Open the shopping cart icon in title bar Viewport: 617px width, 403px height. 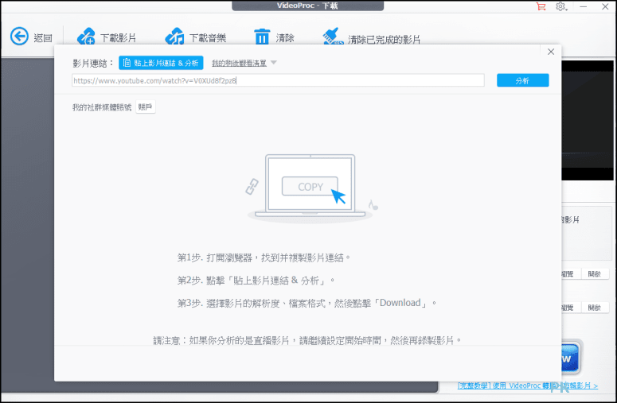pos(541,6)
